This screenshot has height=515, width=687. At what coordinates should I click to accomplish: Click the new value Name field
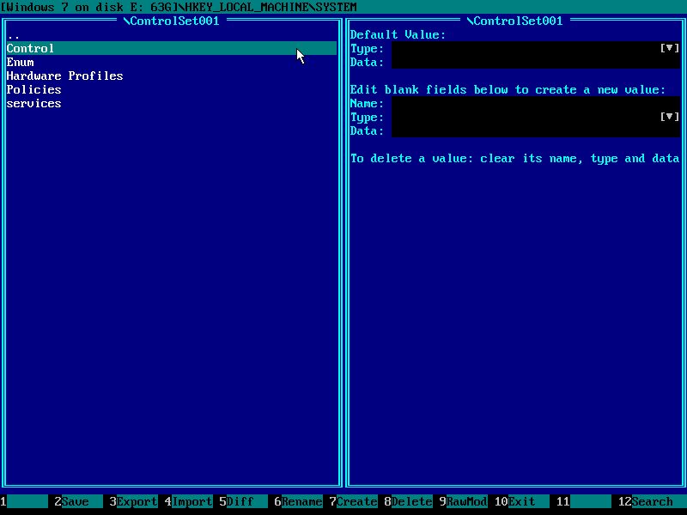(535, 103)
